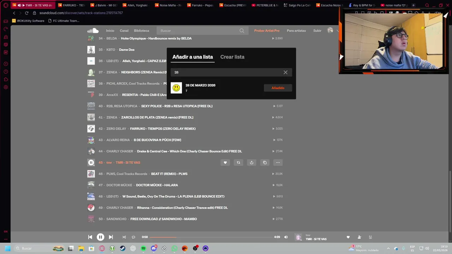
Task: Switch to the FARRUKO - TIEMPOS browser tab
Action: (x=72, y=5)
